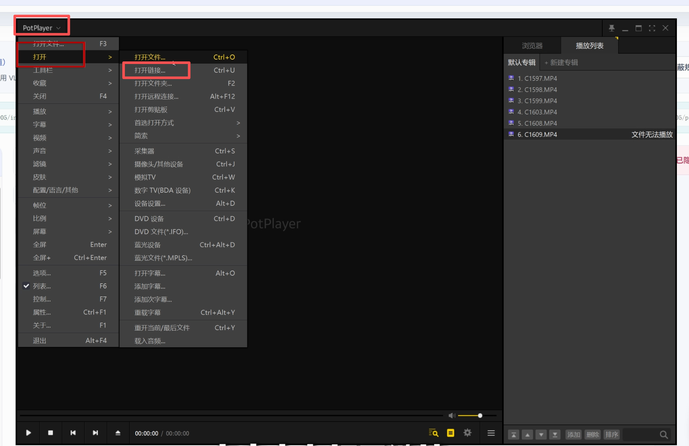Open the hamburger menu icon in the control bar
This screenshot has height=446, width=689.
pyautogui.click(x=491, y=433)
